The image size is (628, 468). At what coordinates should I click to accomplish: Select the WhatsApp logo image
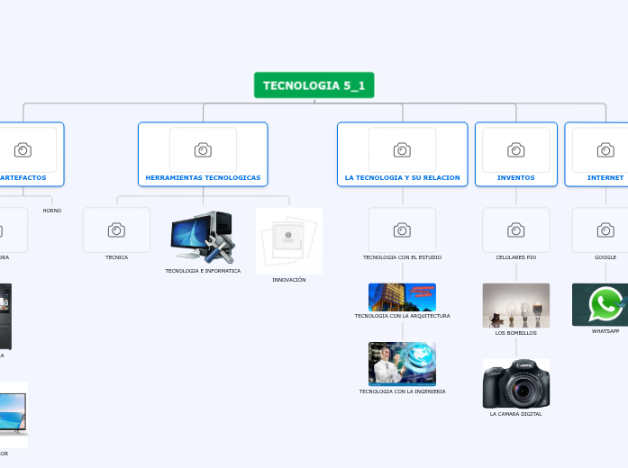(x=604, y=304)
